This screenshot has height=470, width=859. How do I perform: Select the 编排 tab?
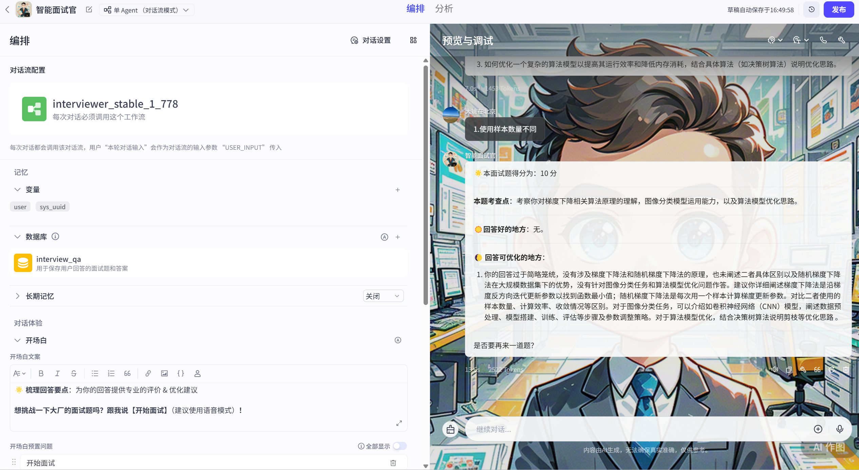click(x=415, y=9)
